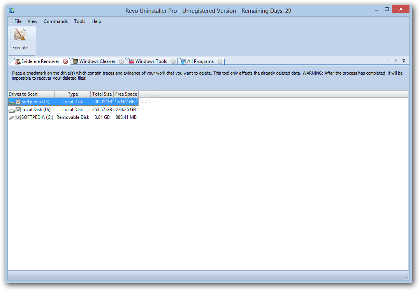This screenshot has width=420, height=291.
Task: Click the window resize grip in status bar
Action: [406, 277]
